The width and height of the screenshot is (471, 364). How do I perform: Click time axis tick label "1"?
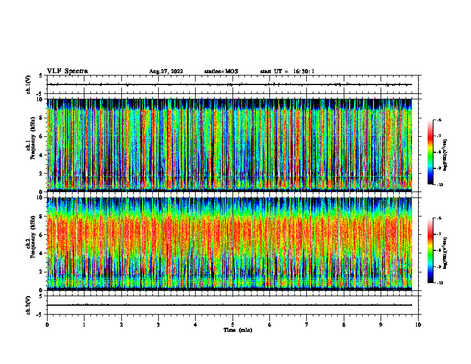(84, 325)
